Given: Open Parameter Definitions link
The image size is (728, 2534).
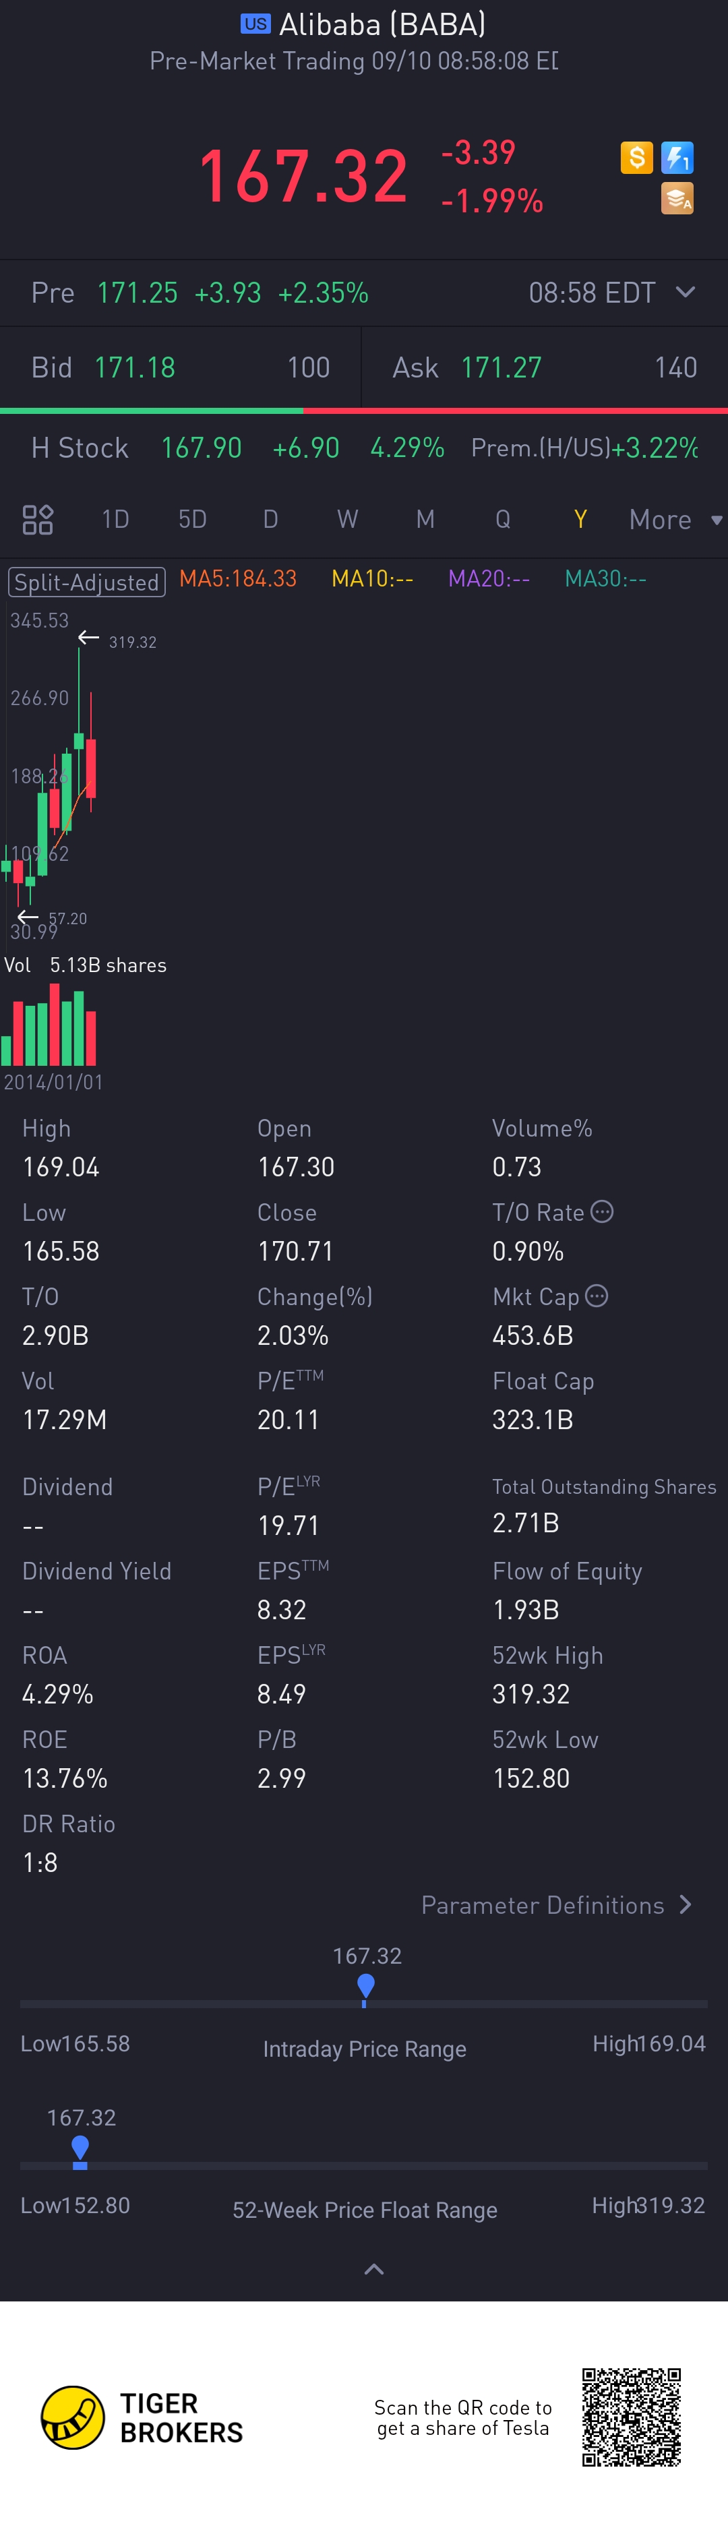Looking at the screenshot, I should pos(556,1906).
